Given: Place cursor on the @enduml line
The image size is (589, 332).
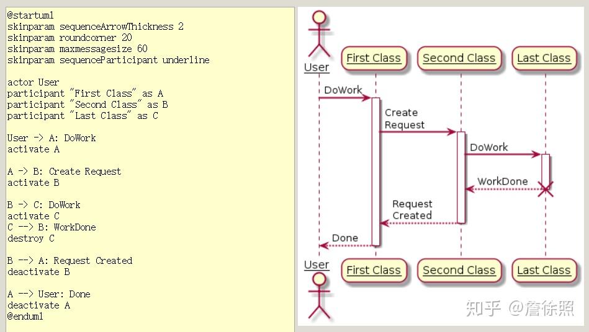Looking at the screenshot, I should (25, 317).
